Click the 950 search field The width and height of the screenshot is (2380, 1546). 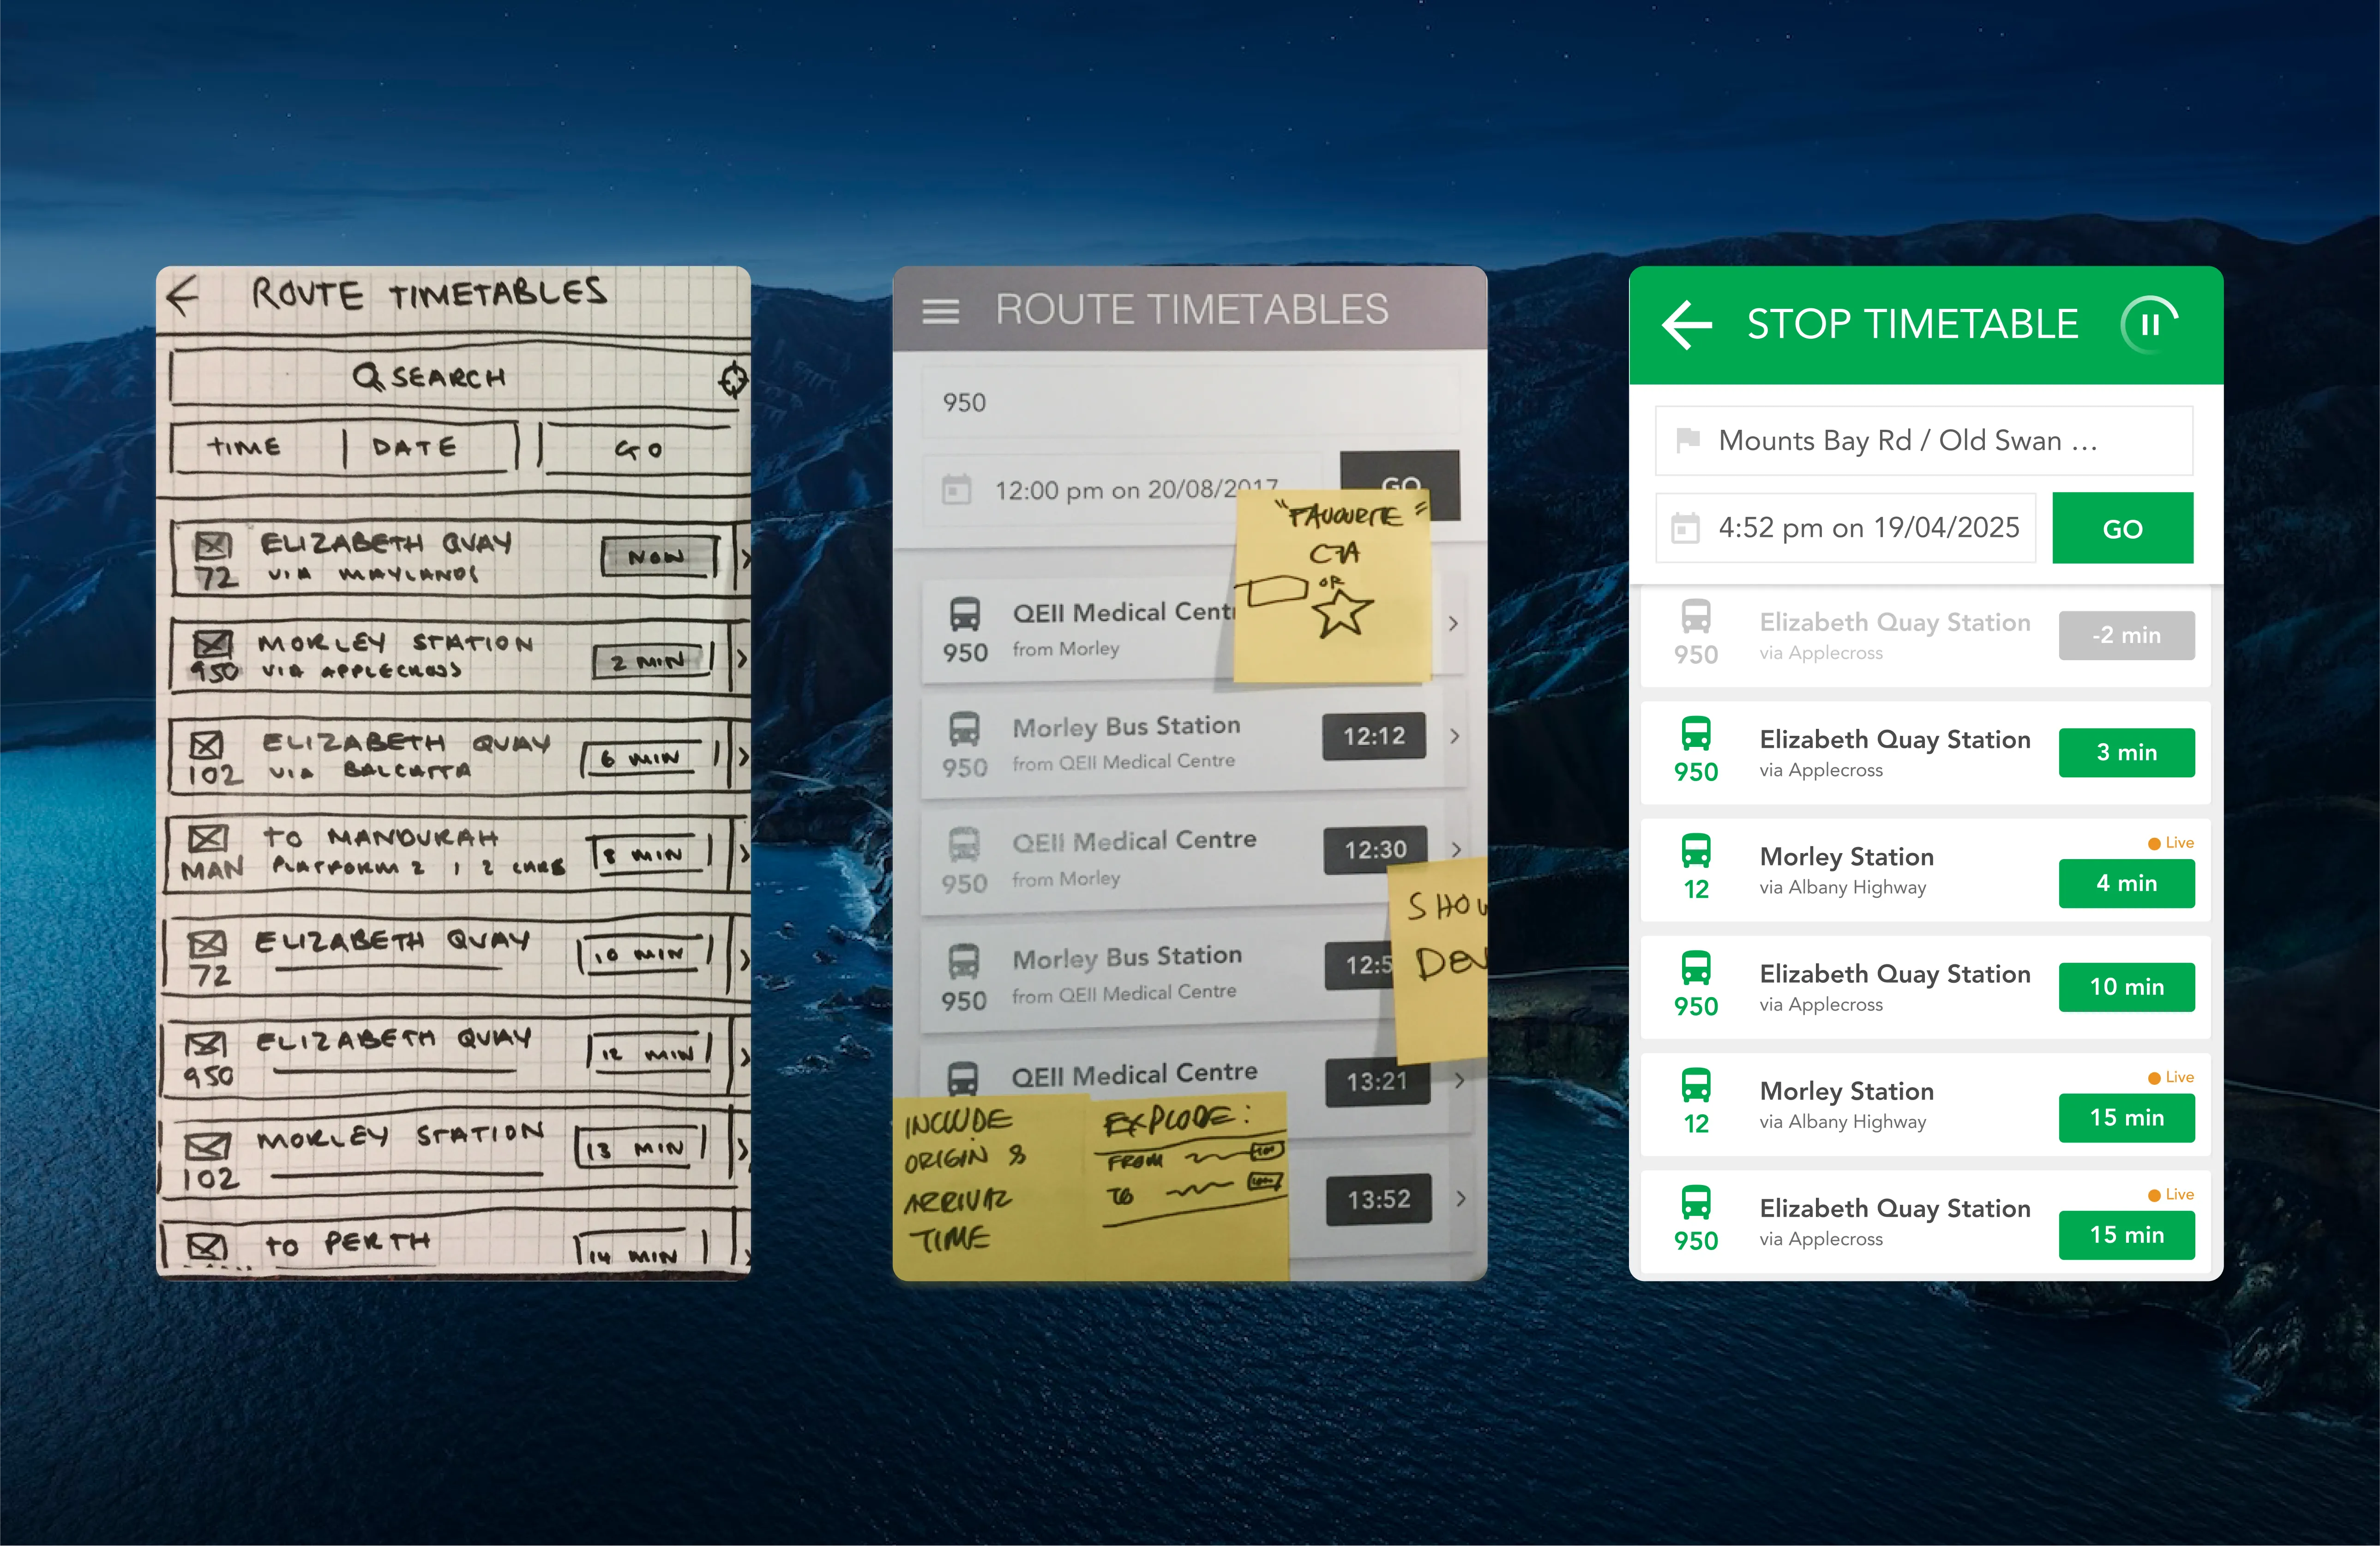(x=1190, y=403)
